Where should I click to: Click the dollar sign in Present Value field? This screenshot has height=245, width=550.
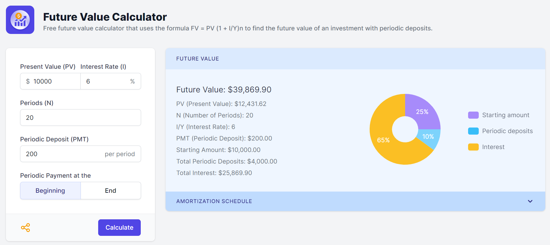click(28, 81)
